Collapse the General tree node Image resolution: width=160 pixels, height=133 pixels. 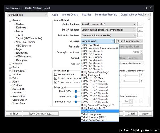[10, 21]
